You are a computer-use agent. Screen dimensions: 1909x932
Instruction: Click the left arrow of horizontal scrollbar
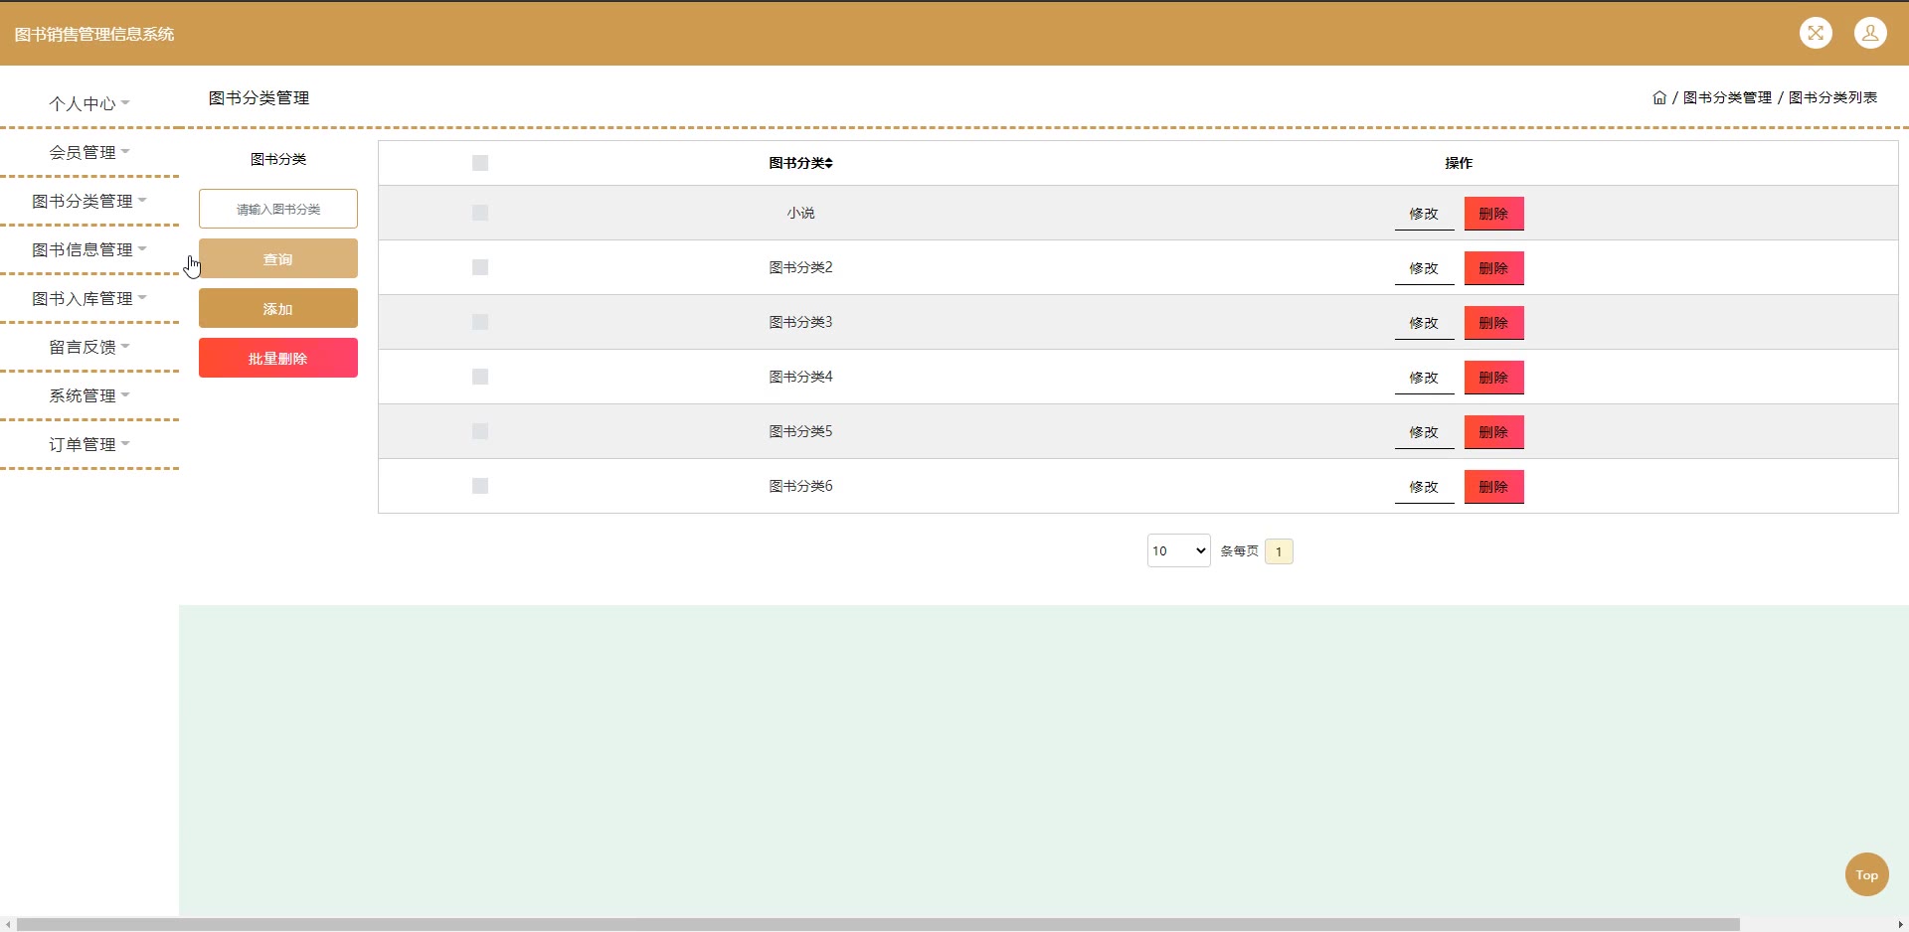pyautogui.click(x=8, y=924)
